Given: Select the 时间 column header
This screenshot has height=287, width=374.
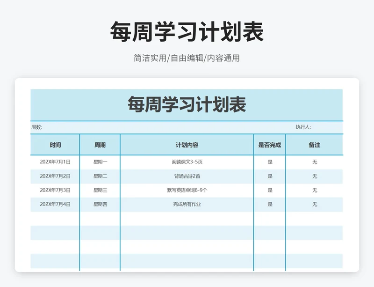Looking at the screenshot, I should click(55, 145).
